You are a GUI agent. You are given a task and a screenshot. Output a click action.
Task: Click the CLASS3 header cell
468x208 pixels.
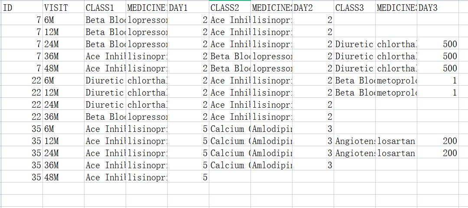point(354,8)
